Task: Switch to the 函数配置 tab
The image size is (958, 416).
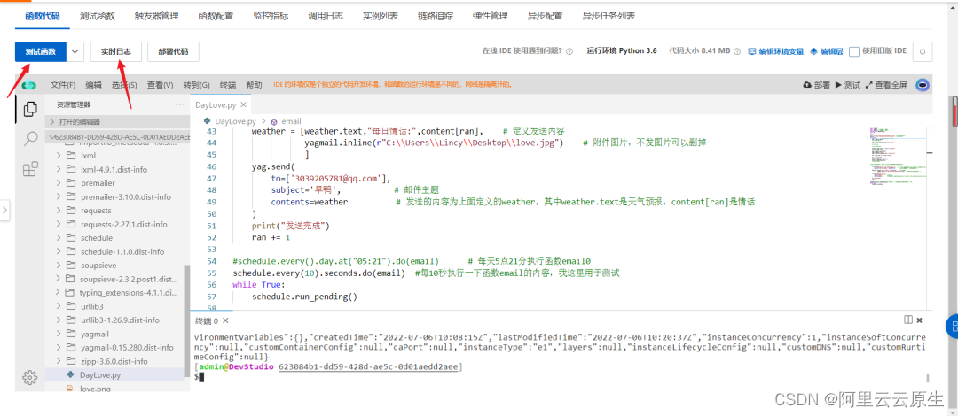Action: (216, 16)
